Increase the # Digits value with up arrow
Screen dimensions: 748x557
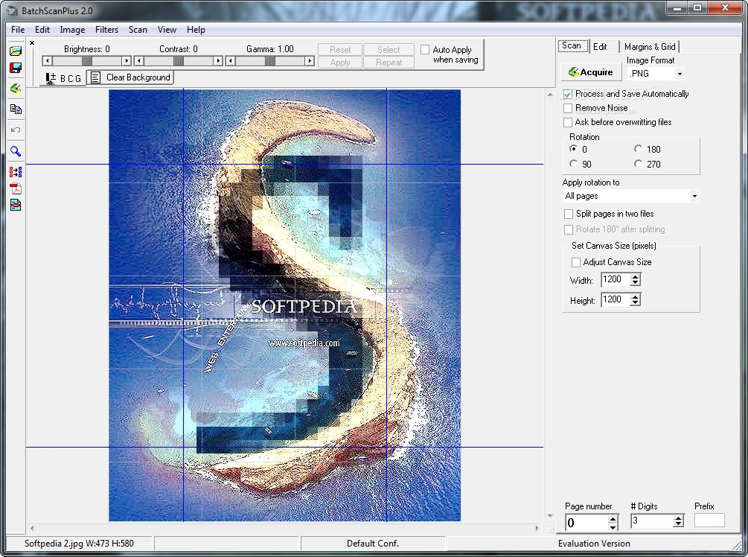(678, 518)
